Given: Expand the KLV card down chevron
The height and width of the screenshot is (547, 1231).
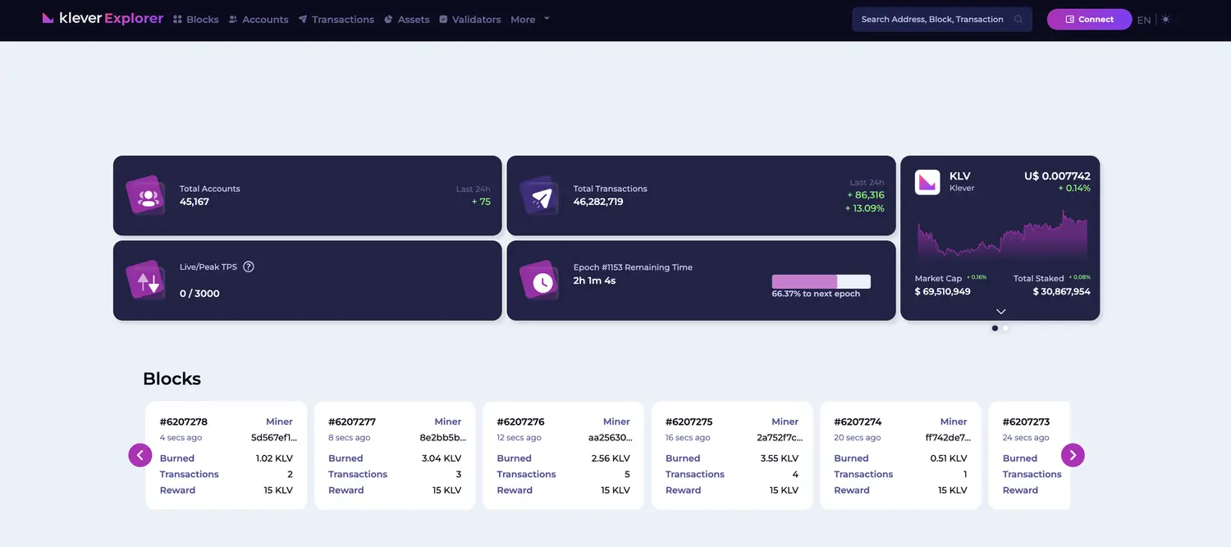Looking at the screenshot, I should (x=1000, y=312).
